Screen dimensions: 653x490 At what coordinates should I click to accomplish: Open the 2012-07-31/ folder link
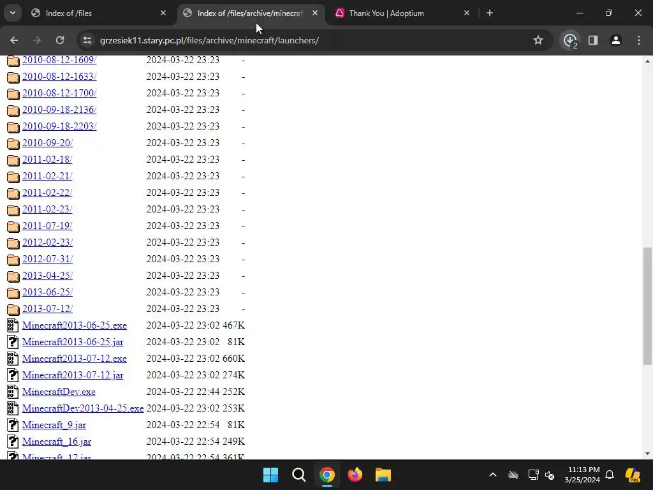(47, 259)
